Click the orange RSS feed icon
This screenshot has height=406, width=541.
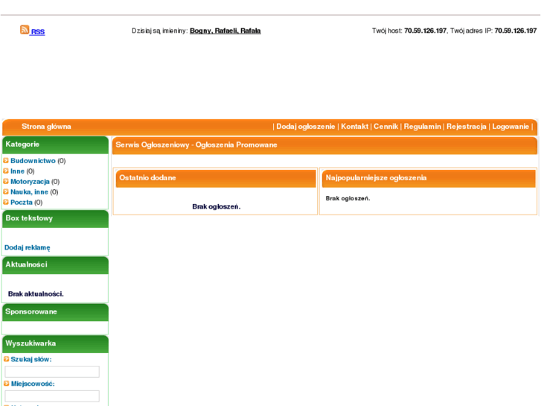pyautogui.click(x=25, y=30)
